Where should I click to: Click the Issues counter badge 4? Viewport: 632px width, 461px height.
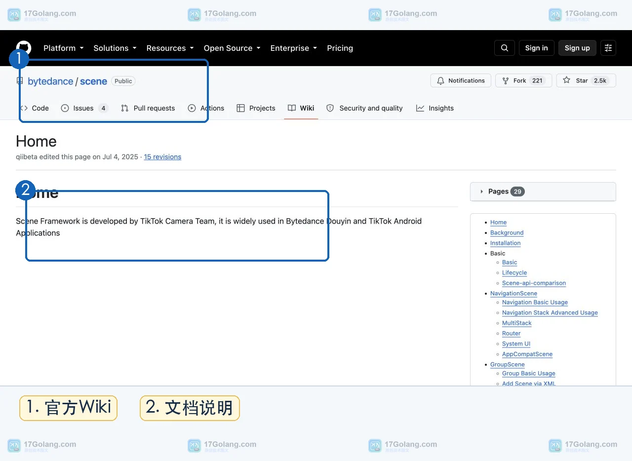[103, 108]
